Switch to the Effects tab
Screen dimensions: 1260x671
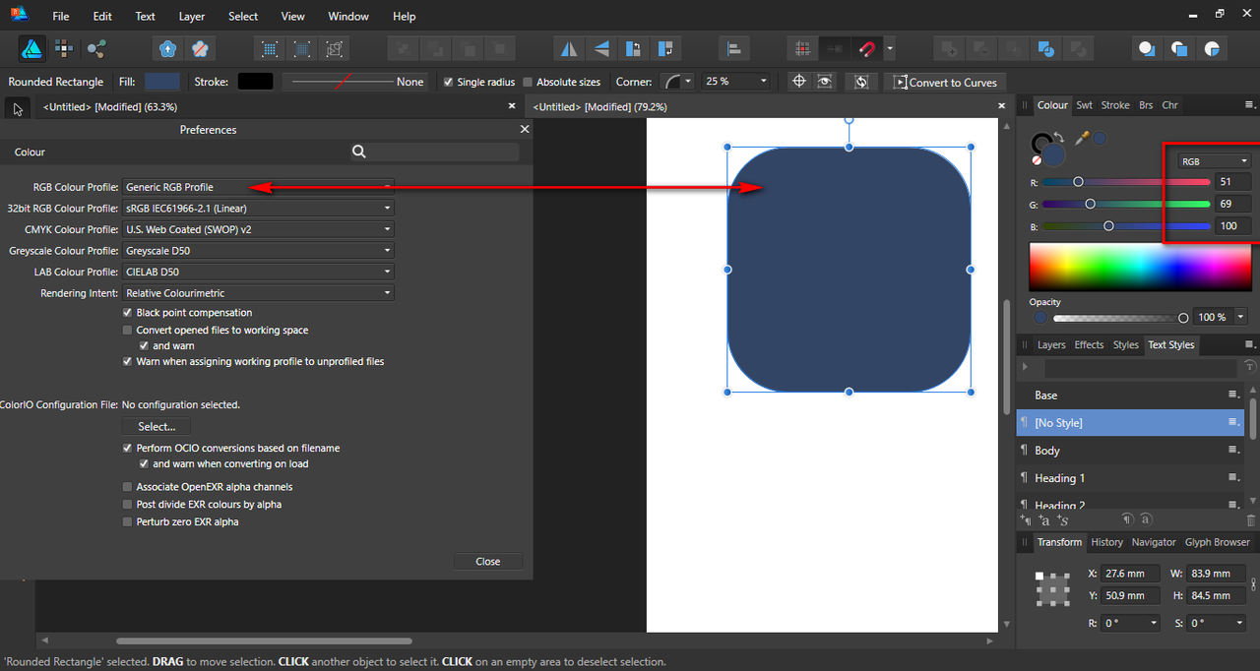click(1089, 344)
